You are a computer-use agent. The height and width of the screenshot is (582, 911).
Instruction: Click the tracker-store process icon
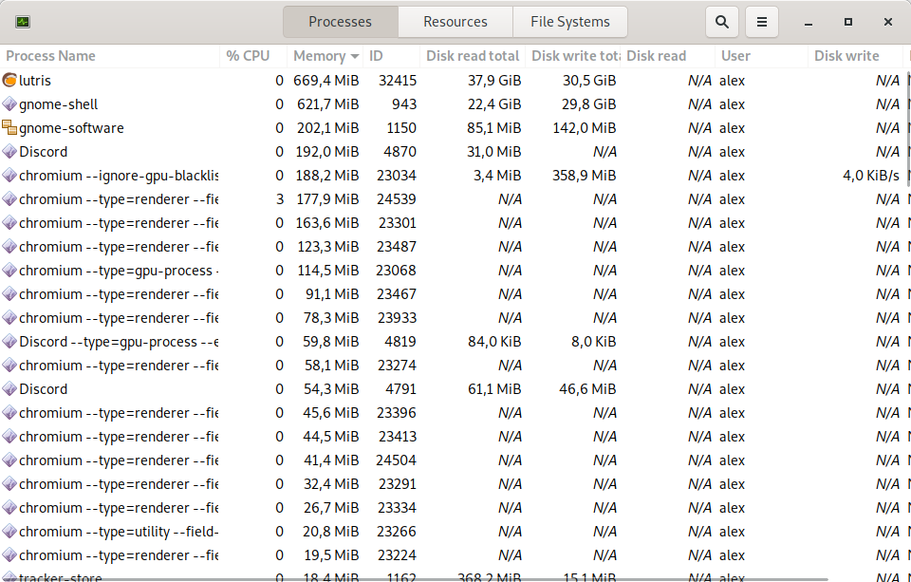[9, 577]
